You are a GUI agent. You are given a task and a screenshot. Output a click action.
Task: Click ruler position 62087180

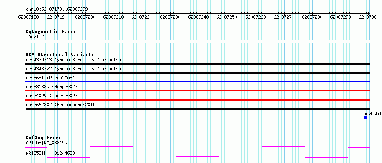click(x=29, y=17)
